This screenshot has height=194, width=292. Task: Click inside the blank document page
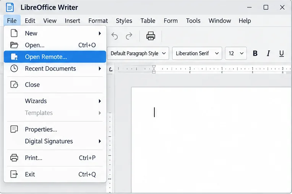coord(211,140)
